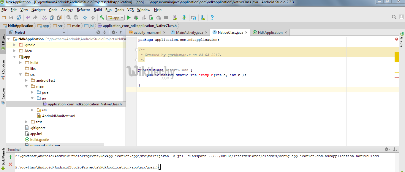Open the VCS menu

pos(130,10)
